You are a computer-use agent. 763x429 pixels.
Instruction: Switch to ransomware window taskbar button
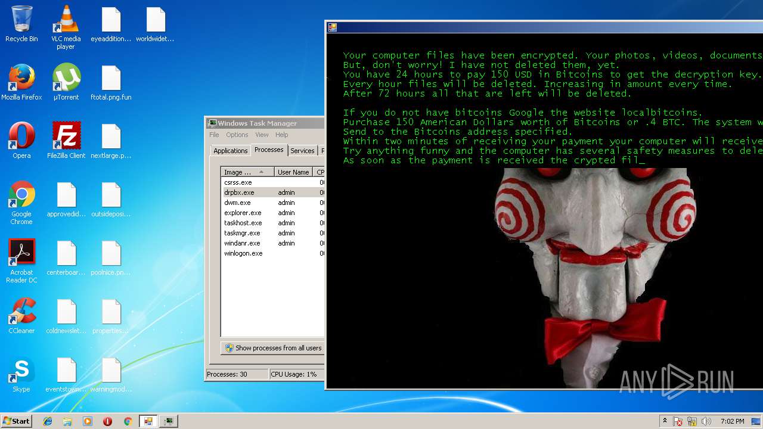[148, 421]
